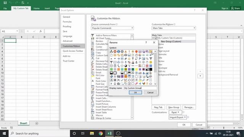Go to the Proofing options category
The height and width of the screenshot is (137, 244).
(67, 27)
